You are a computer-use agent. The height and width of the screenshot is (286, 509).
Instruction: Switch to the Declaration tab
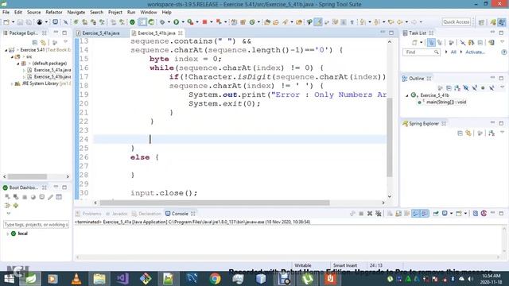146,214
